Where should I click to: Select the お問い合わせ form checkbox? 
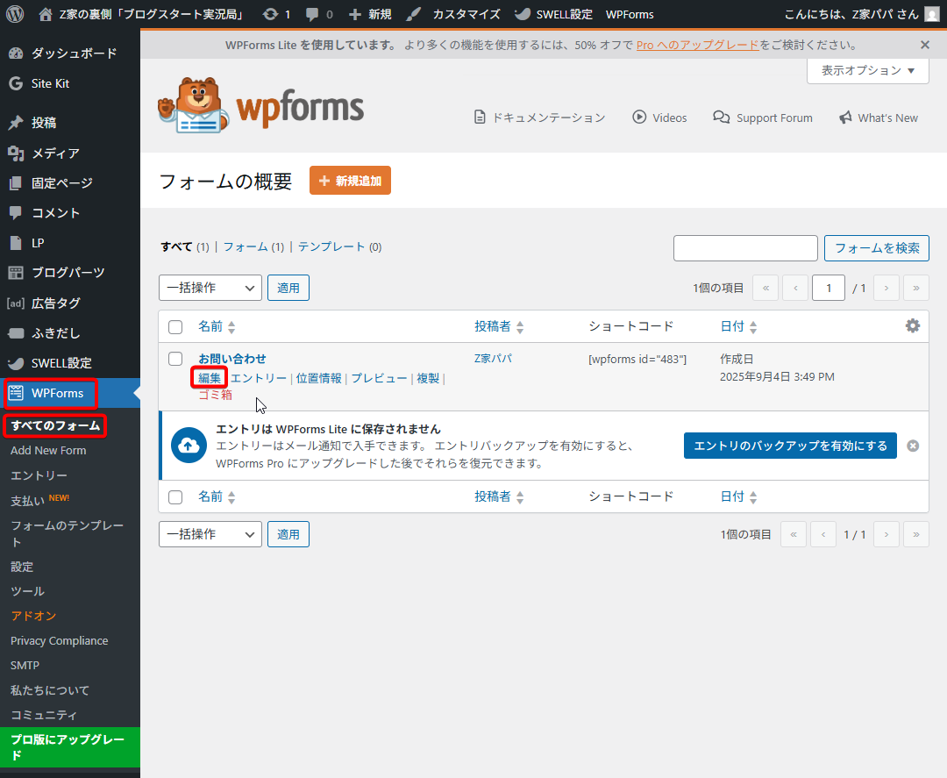pyautogui.click(x=175, y=359)
